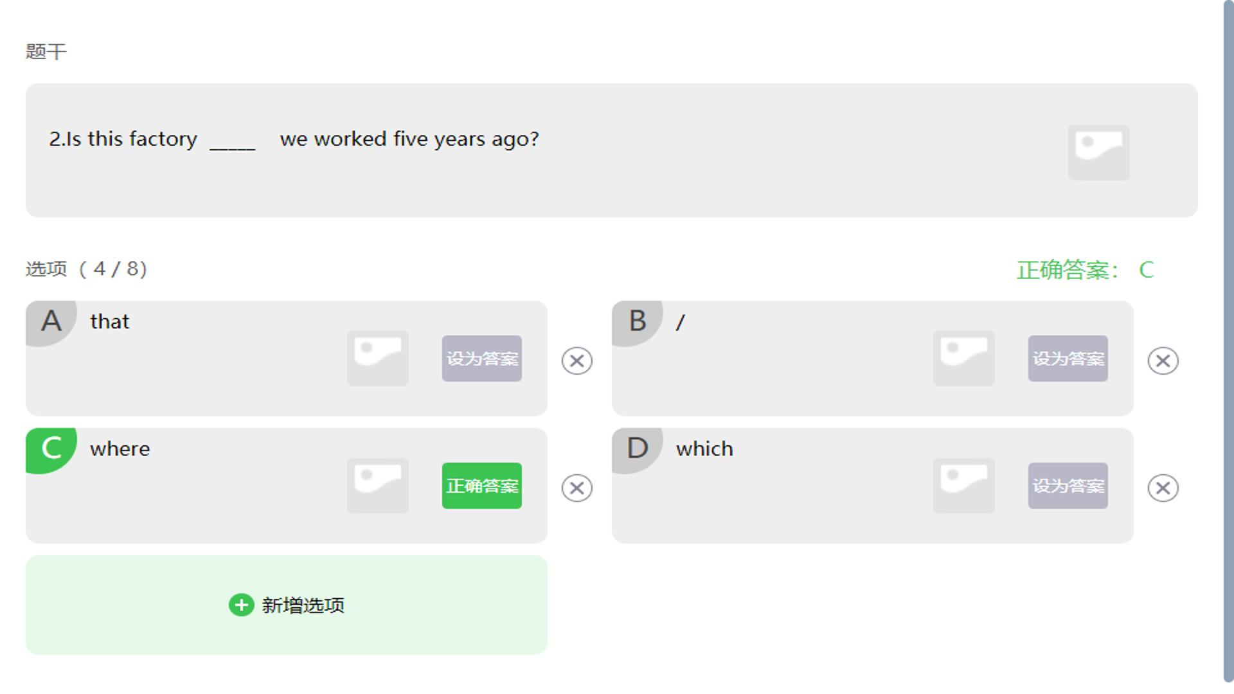This screenshot has width=1234, height=694.
Task: Edit the question stem text
Action: [294, 139]
